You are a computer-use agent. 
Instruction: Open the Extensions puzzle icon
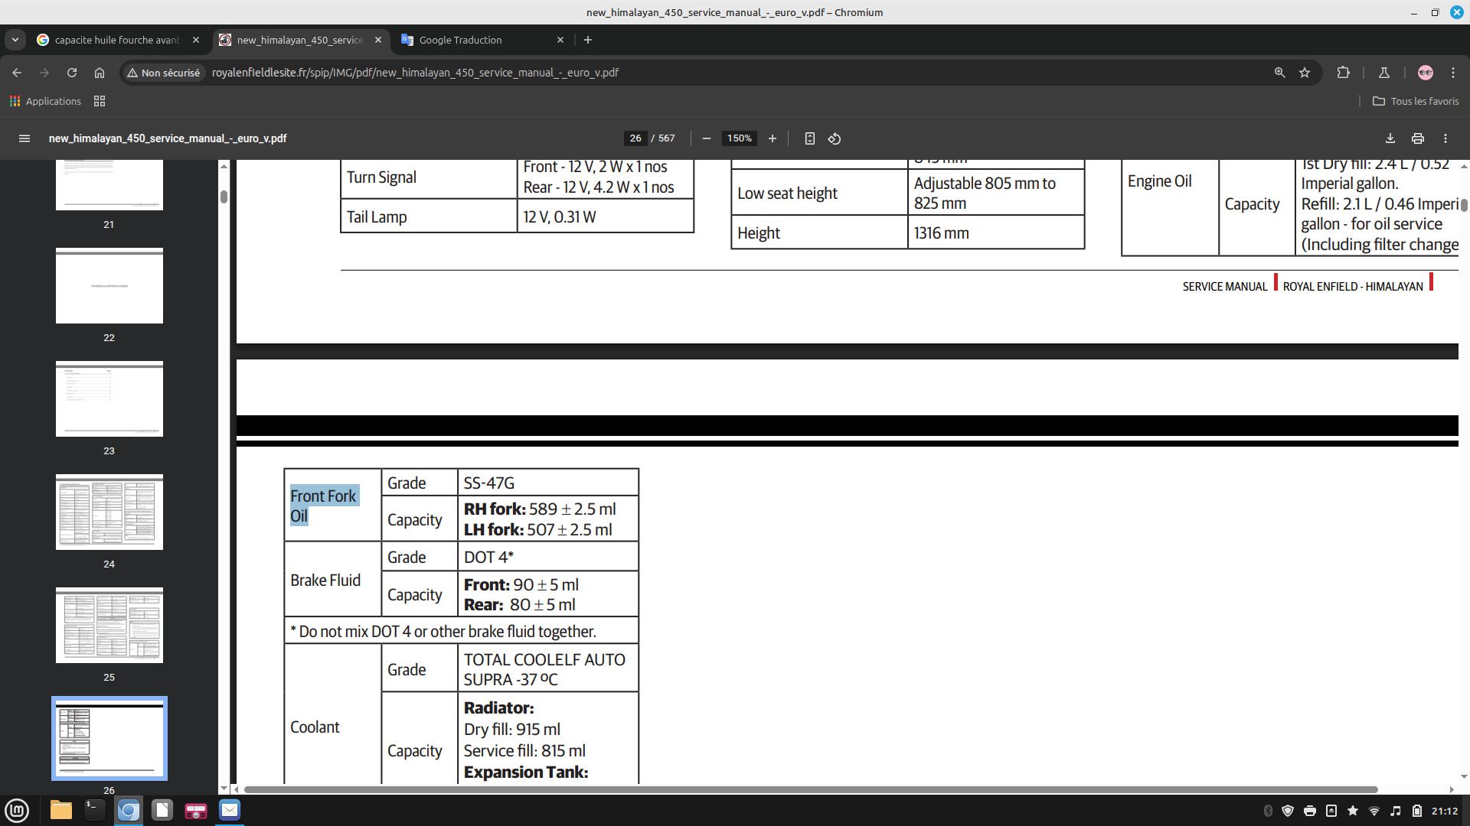coord(1343,73)
